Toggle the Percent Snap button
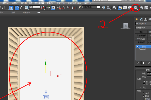151x100 pixels. coord(68,8)
